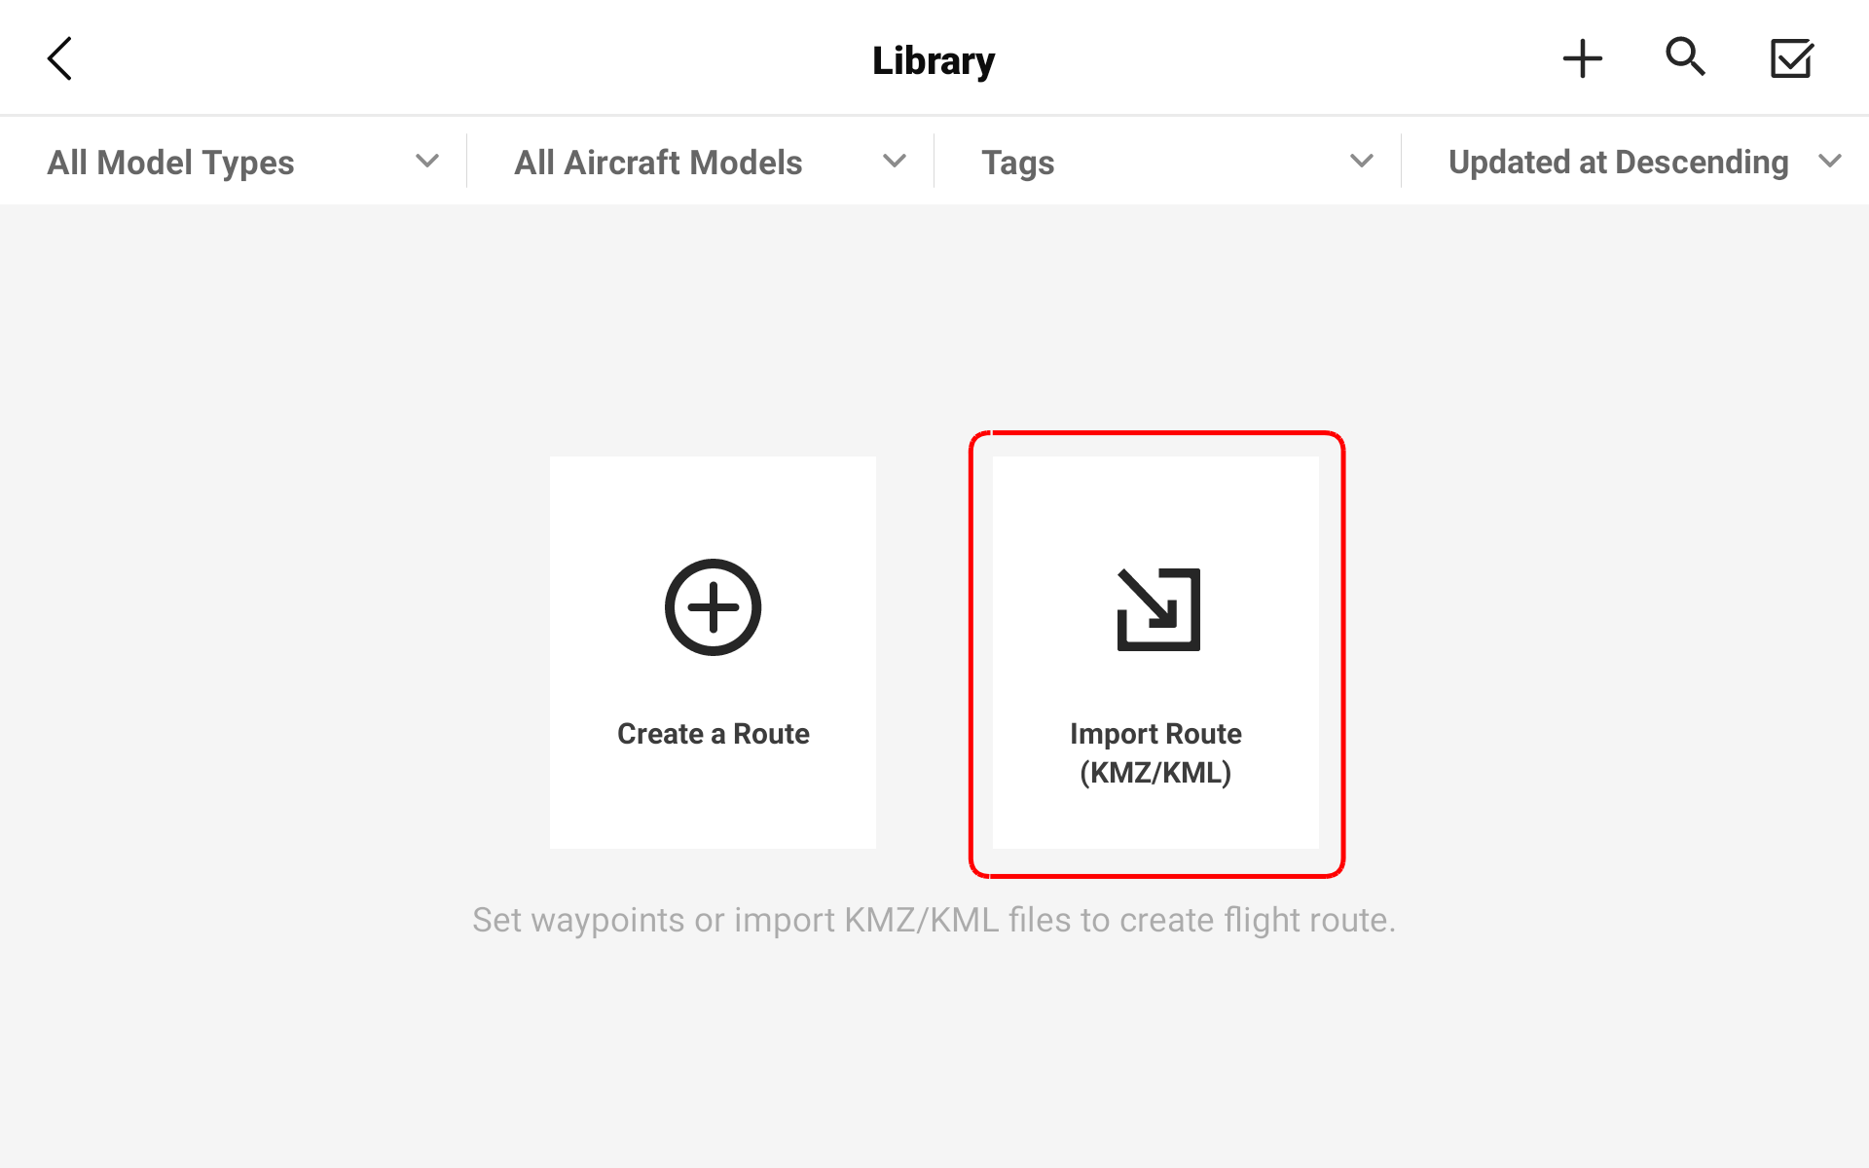The width and height of the screenshot is (1869, 1168).
Task: Open search with the magnifier icon
Action: (1685, 57)
